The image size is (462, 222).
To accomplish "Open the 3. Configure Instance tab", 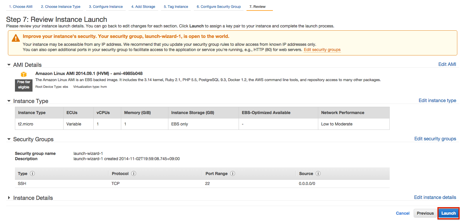I will [106, 6].
